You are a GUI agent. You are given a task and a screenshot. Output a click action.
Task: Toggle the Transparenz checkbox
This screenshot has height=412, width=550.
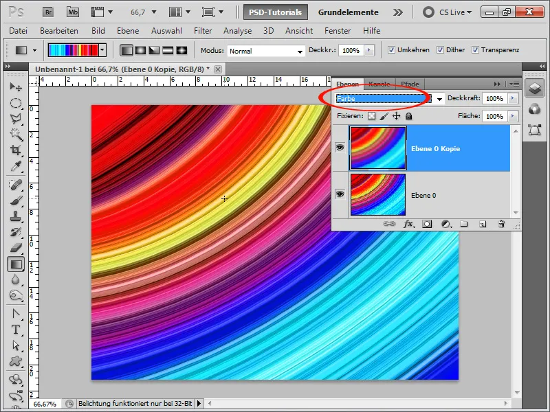click(475, 50)
